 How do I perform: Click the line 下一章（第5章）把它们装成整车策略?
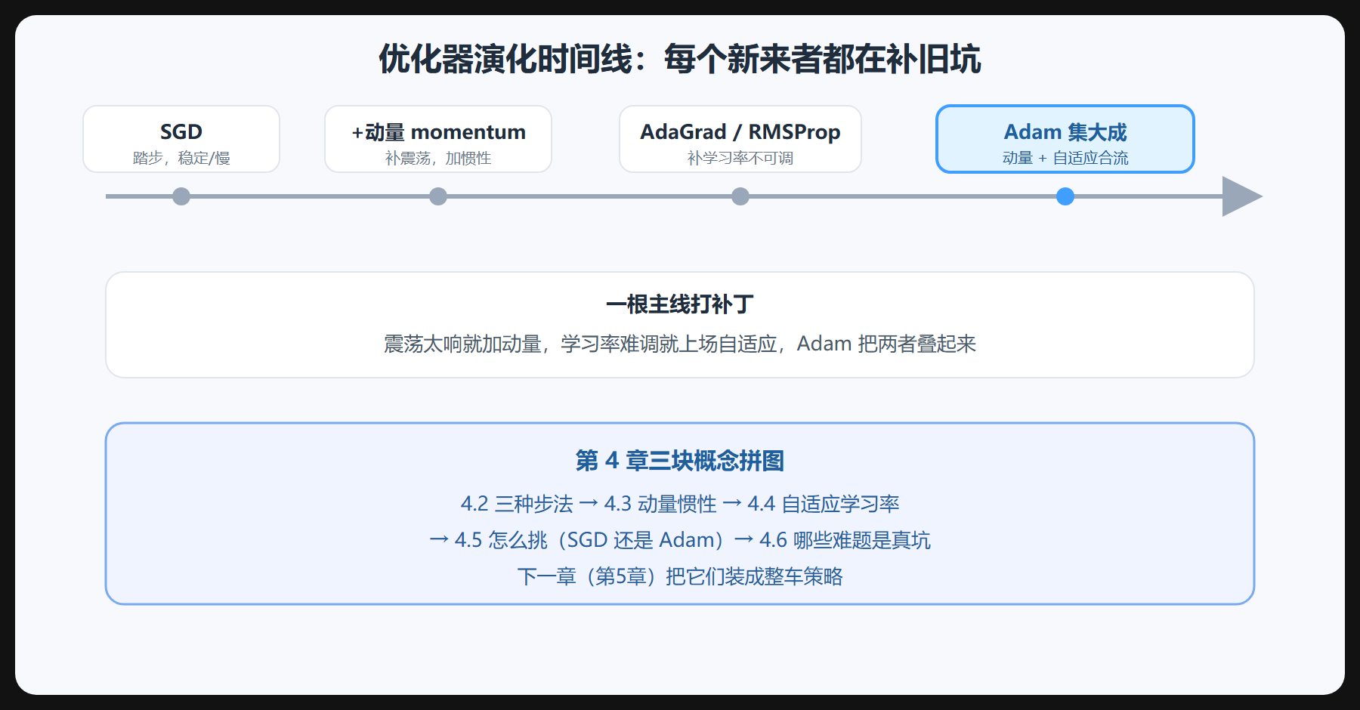click(x=680, y=576)
